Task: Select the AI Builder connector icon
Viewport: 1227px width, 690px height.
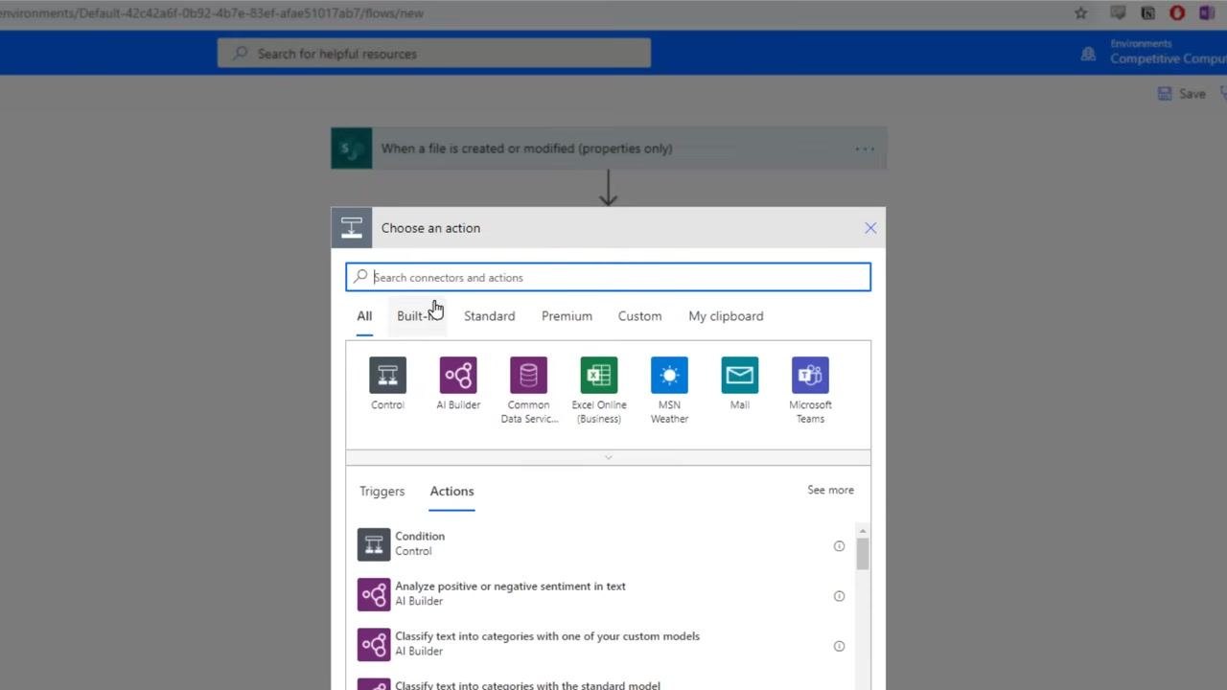Action: [x=458, y=375]
